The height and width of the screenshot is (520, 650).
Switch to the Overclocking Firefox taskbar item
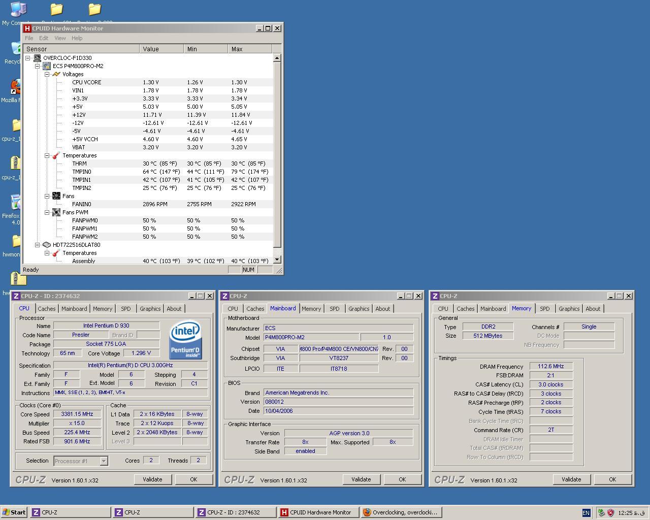[401, 512]
